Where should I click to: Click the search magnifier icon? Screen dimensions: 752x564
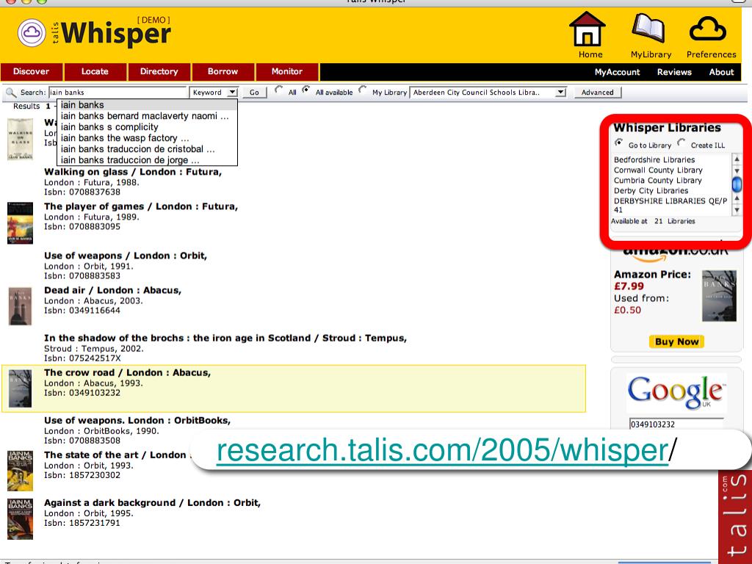point(10,92)
